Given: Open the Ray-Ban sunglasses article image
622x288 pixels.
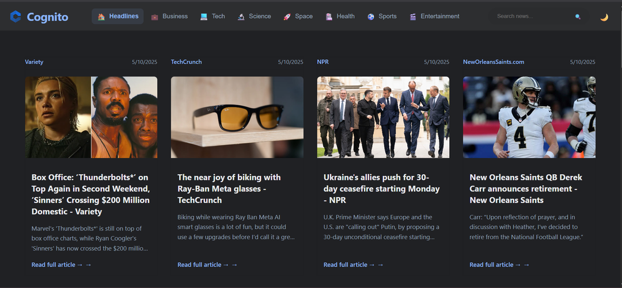Looking at the screenshot, I should pyautogui.click(x=237, y=117).
